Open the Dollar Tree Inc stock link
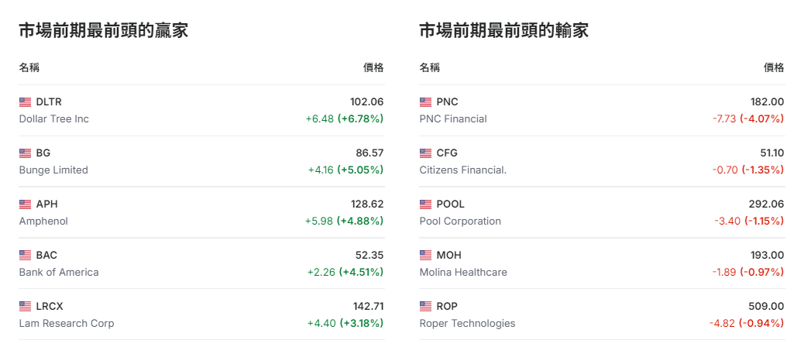The image size is (804, 340). pyautogui.click(x=54, y=119)
